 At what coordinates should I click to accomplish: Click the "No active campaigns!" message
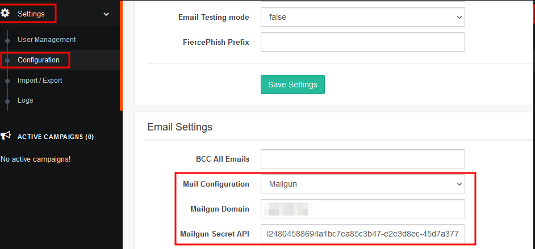click(35, 159)
